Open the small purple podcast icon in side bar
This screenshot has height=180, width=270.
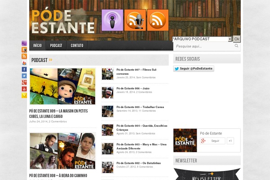coord(24,43)
